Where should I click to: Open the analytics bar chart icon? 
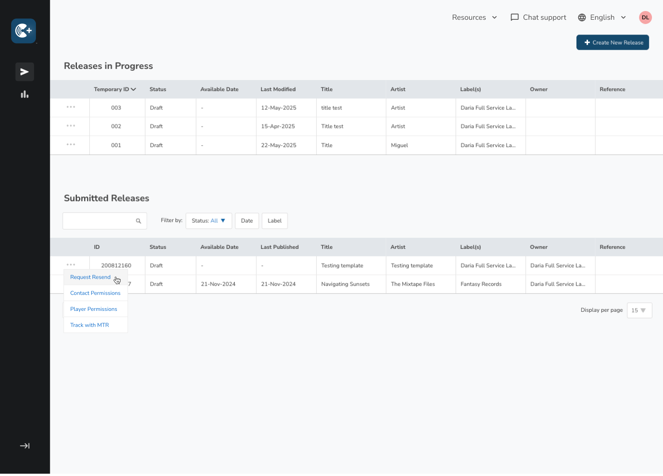tap(25, 94)
